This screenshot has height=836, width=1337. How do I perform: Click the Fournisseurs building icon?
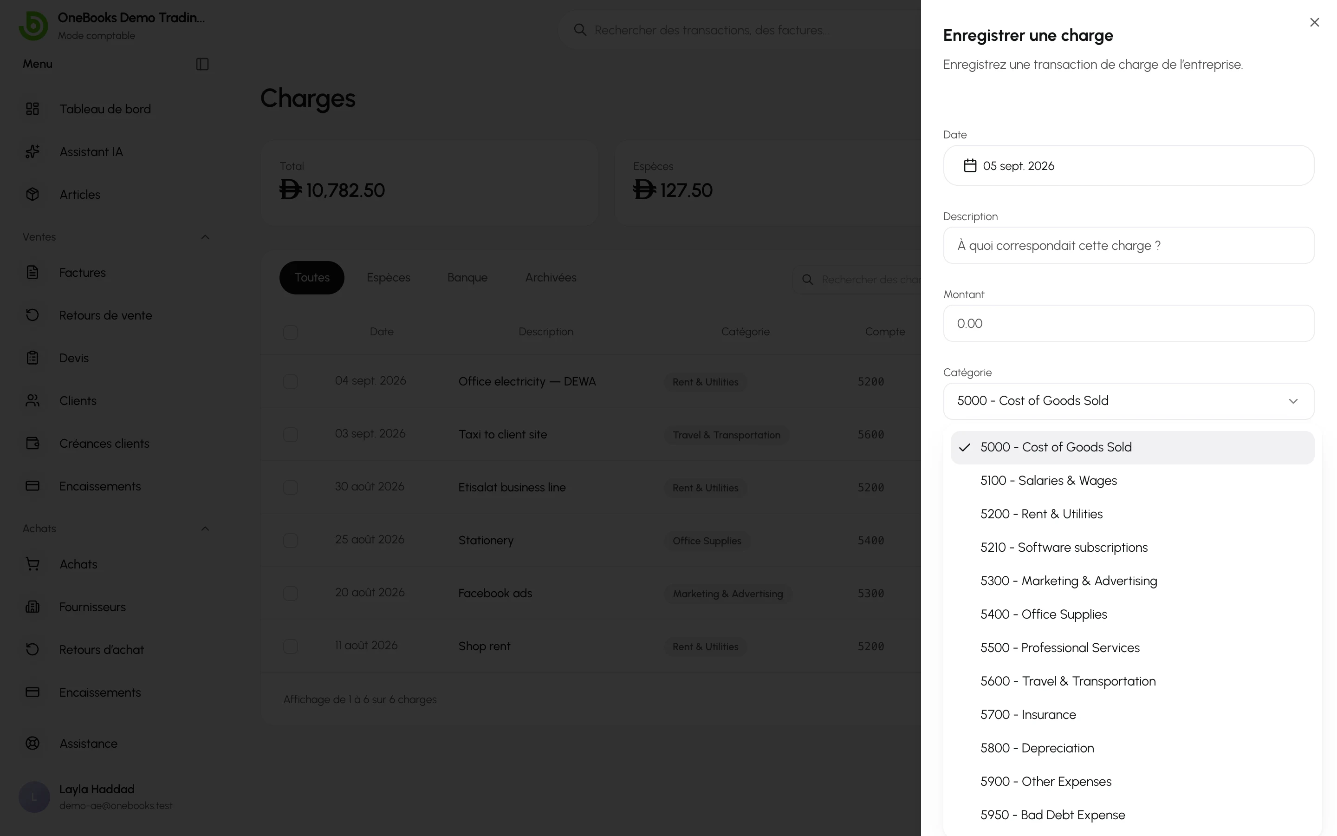pyautogui.click(x=32, y=607)
